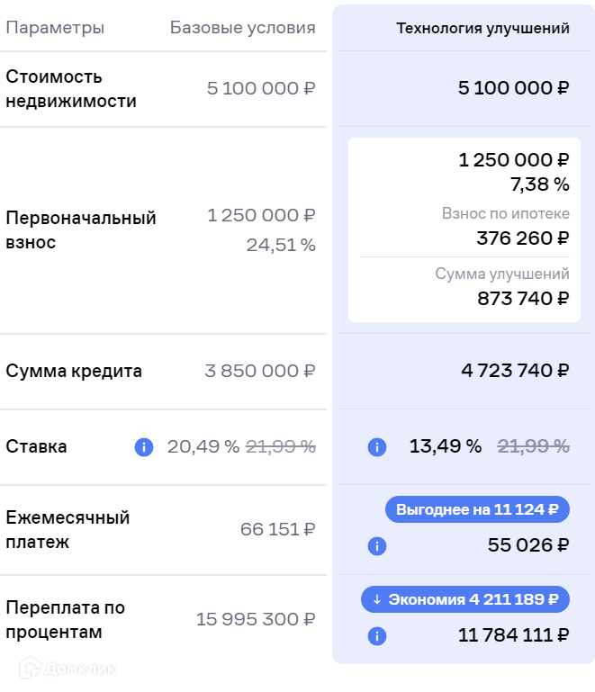Click info icon next to base rate 20,49 %
Image resolution: width=595 pixels, height=692 pixels.
click(x=144, y=447)
